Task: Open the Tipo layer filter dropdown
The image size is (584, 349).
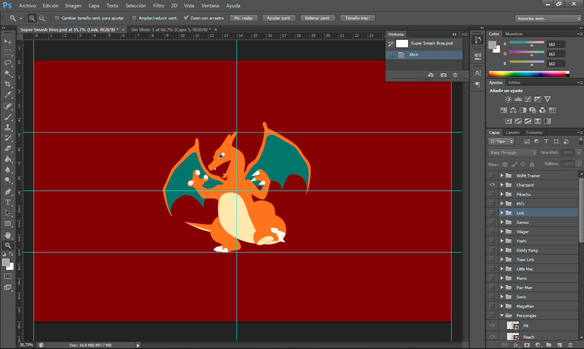Action: pos(501,141)
